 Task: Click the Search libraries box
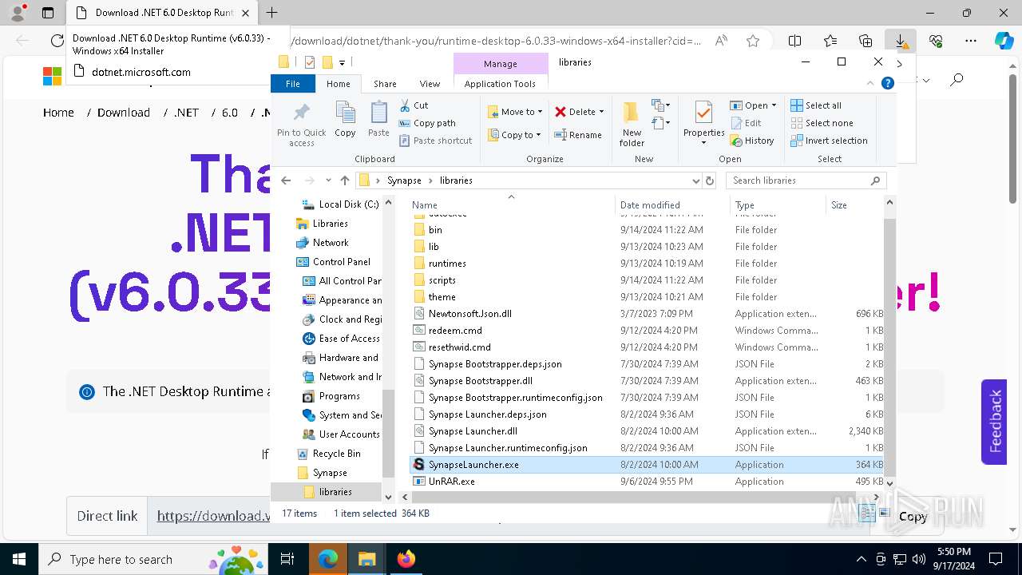click(x=806, y=180)
